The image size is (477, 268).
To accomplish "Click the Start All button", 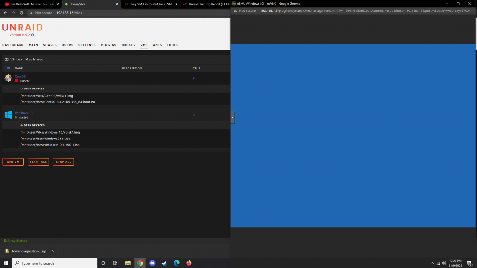I will pyautogui.click(x=38, y=162).
